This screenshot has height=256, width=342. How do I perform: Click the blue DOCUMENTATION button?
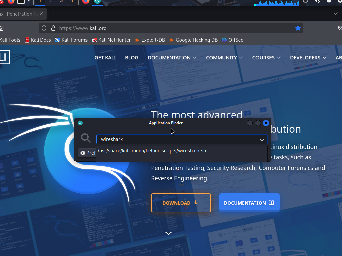point(249,203)
